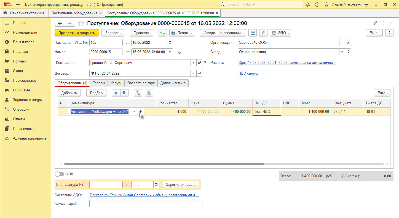Open Склад record in new window
Screen dimensions: 399x218
348,52
